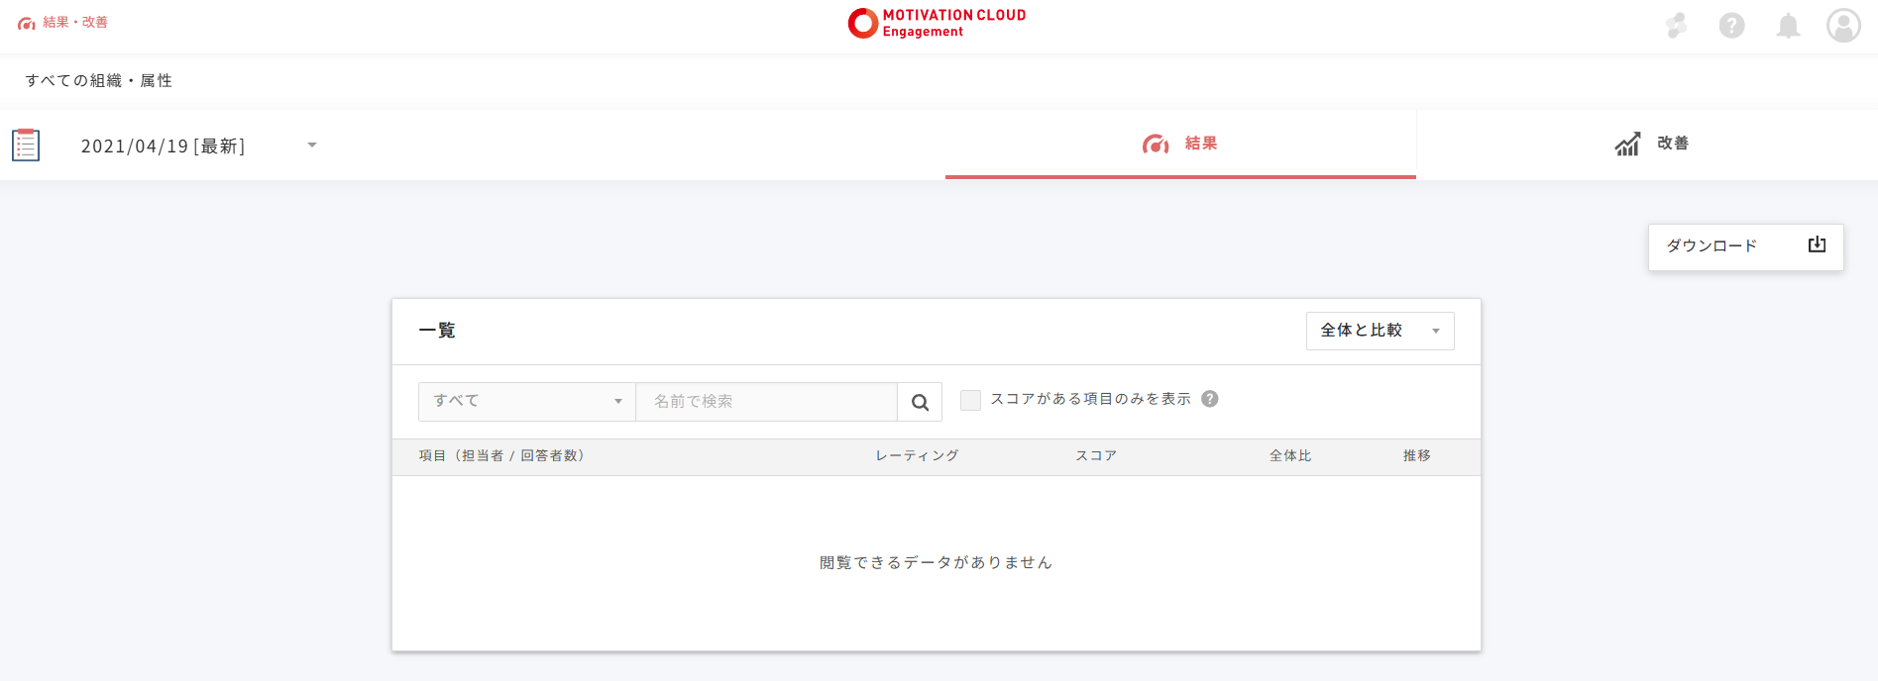Switch to the 改善 tab
The width and height of the screenshot is (1878, 681).
[1651, 145]
